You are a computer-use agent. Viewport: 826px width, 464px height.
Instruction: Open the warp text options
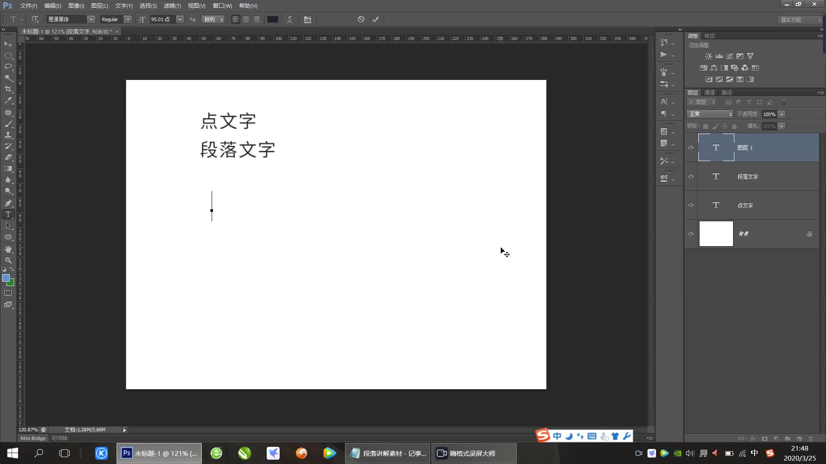(290, 19)
